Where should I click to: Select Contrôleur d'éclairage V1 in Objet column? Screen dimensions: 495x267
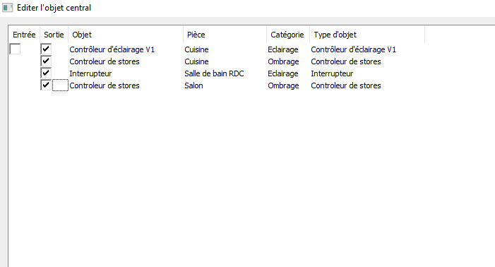coord(112,49)
